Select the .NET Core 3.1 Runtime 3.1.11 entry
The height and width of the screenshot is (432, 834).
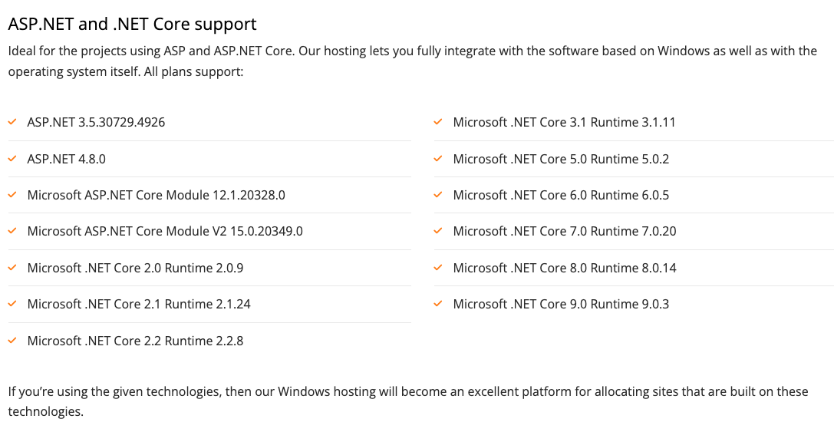pyautogui.click(x=564, y=122)
